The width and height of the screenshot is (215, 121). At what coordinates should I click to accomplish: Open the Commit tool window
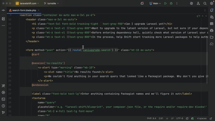pos(3,10)
